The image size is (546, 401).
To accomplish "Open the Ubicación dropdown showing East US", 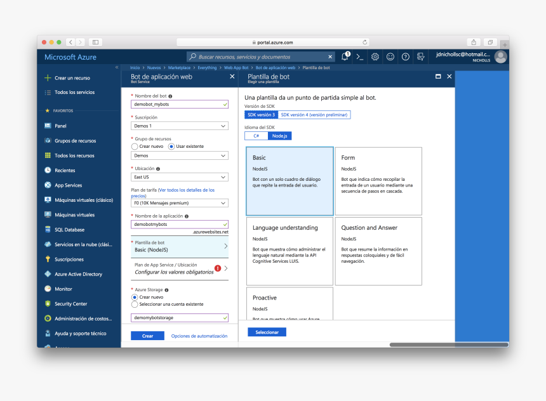I will click(x=180, y=177).
